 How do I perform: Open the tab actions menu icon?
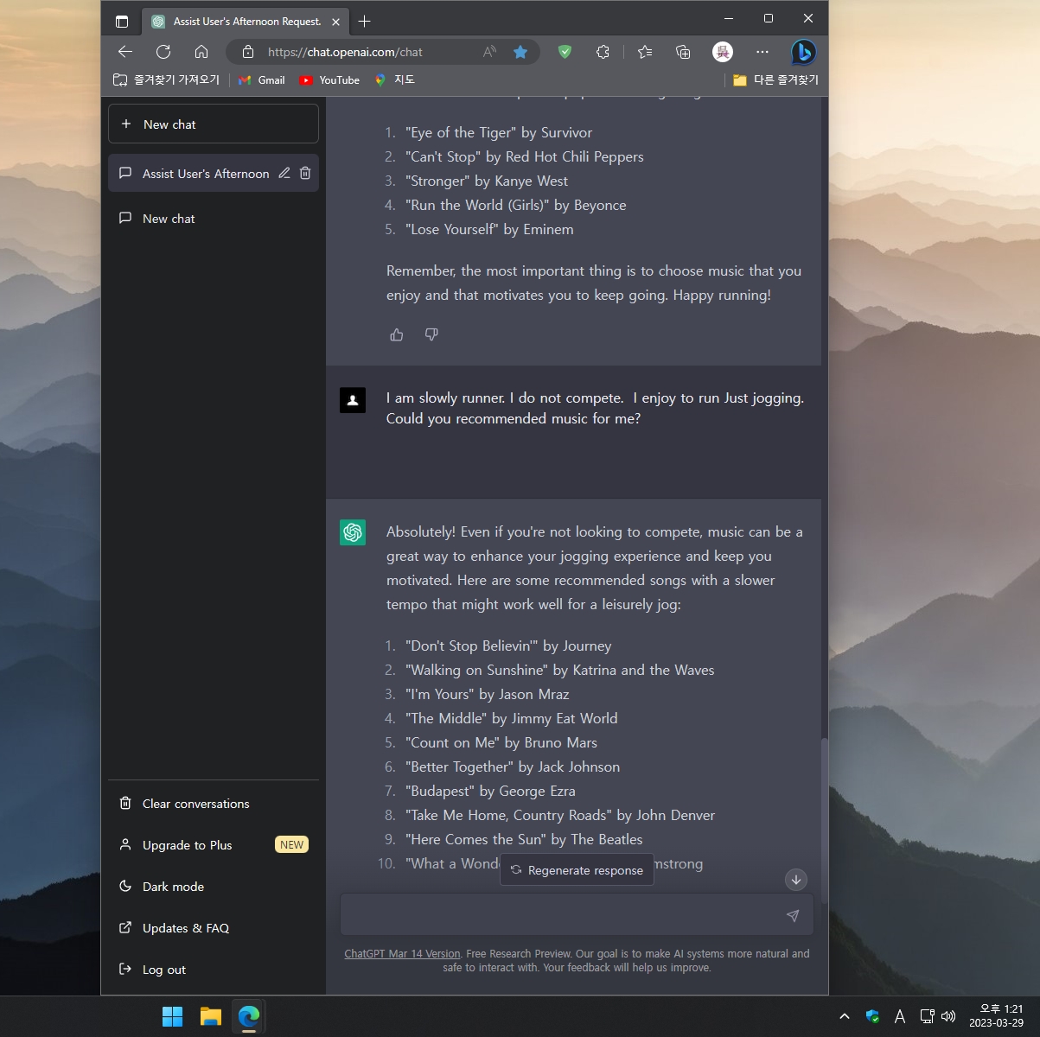tap(122, 21)
